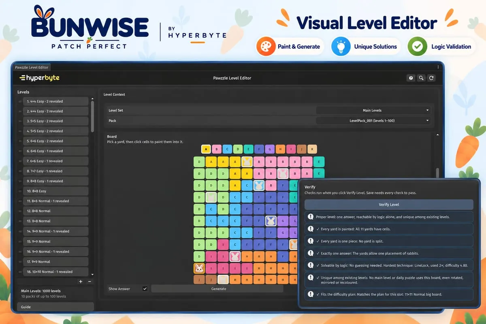Image resolution: width=486 pixels, height=324 pixels.
Task: Click the Generate button
Action: tap(217, 289)
